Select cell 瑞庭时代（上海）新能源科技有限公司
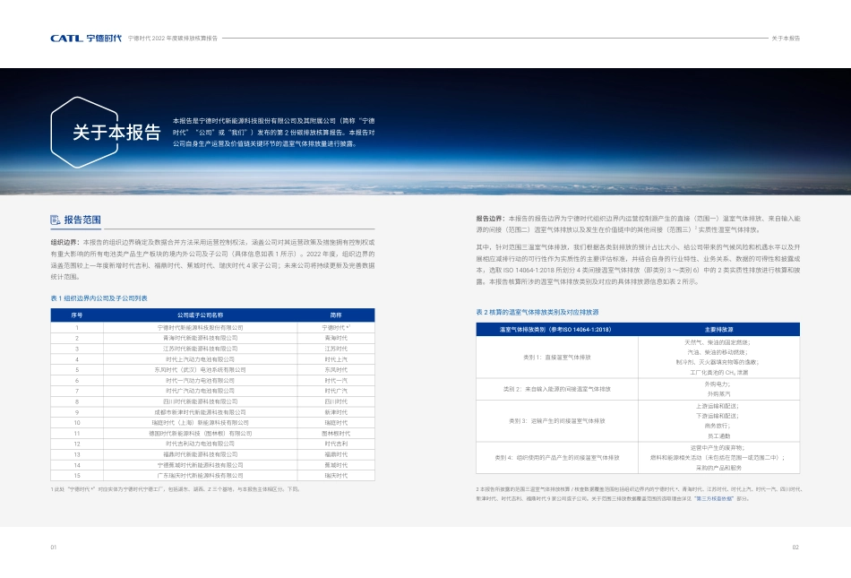The width and height of the screenshot is (851, 578). pyautogui.click(x=201, y=423)
